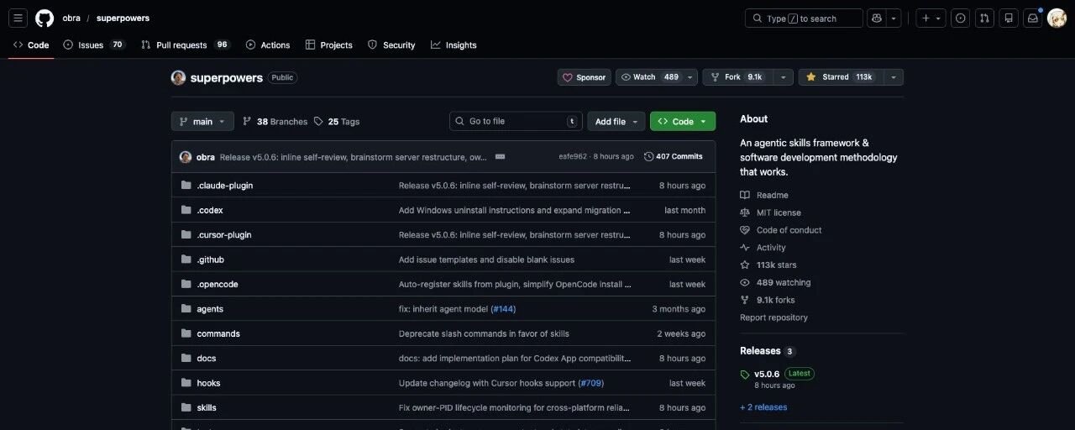Viewport: 1075px width, 430px height.
Task: View 9.1k forks link
Action: (x=768, y=300)
